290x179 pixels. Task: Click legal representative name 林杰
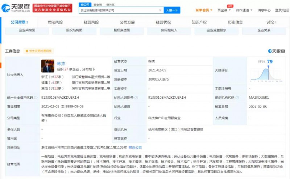pos(61,63)
